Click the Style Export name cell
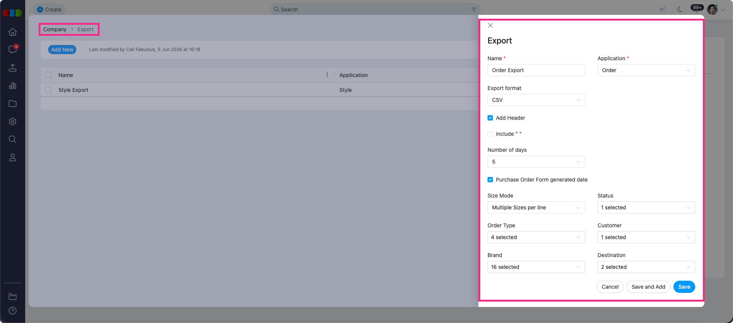Screen dimensions: 733x323 tap(73, 90)
